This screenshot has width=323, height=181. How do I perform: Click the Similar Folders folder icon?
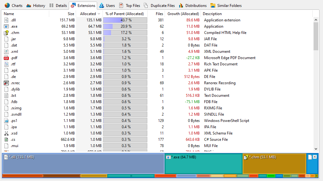[x=213, y=5]
